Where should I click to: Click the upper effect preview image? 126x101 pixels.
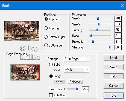(22, 31)
